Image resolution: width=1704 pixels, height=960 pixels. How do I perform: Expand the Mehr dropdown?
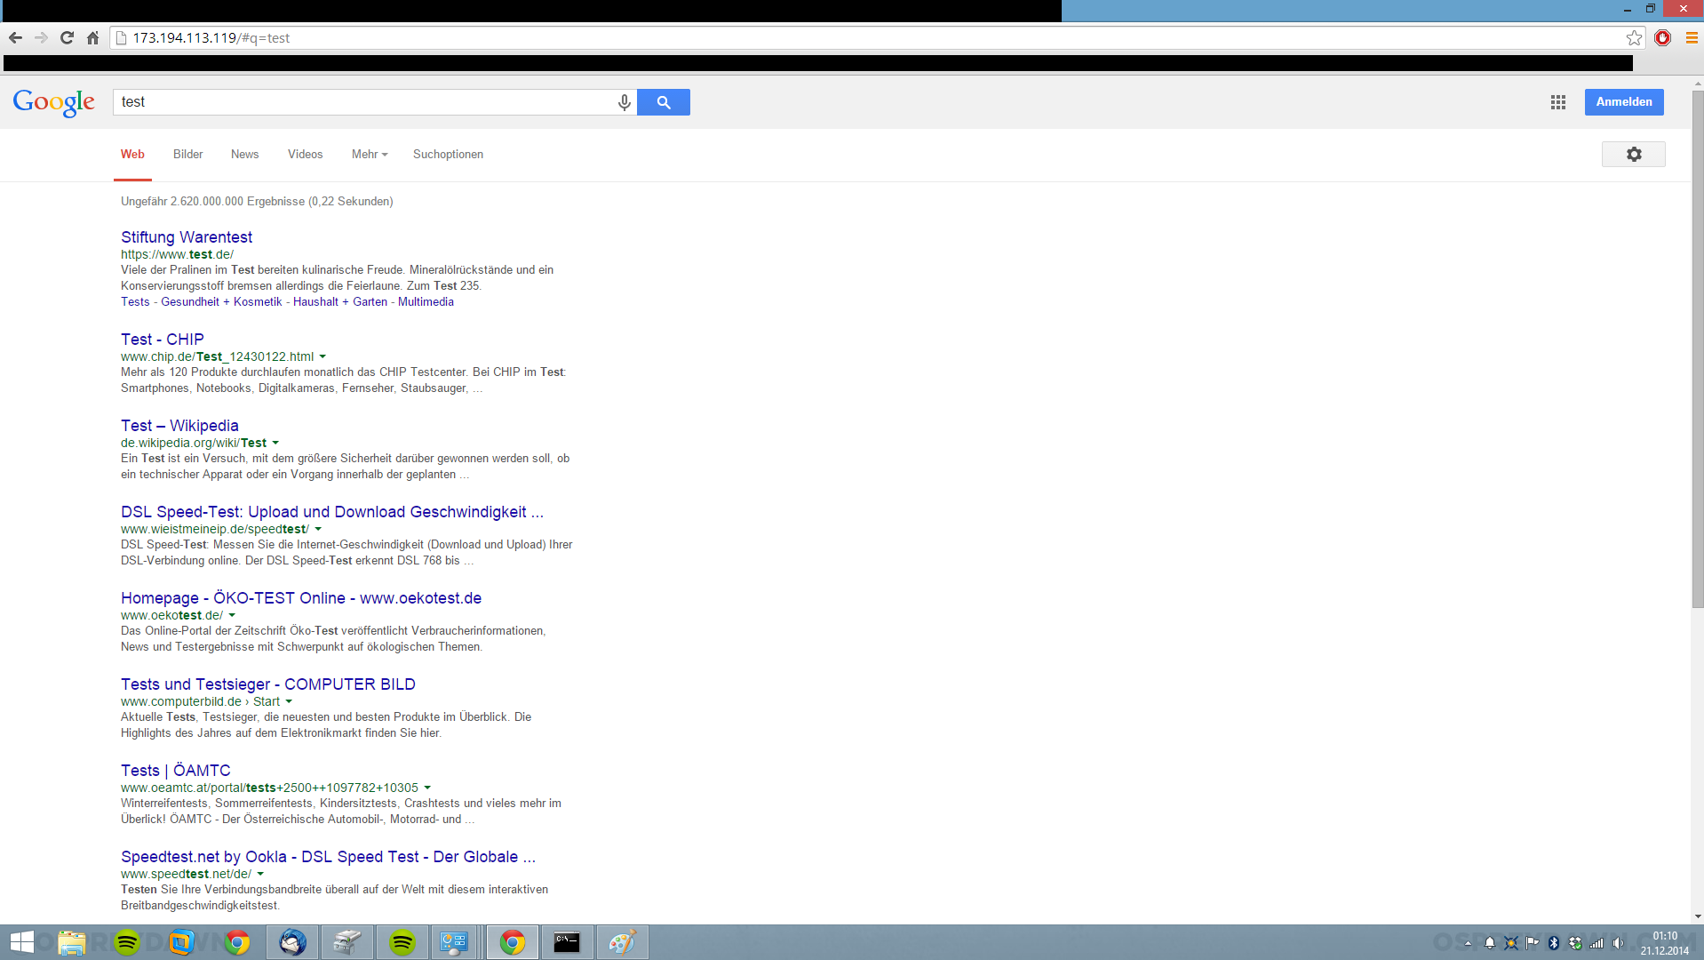click(370, 154)
